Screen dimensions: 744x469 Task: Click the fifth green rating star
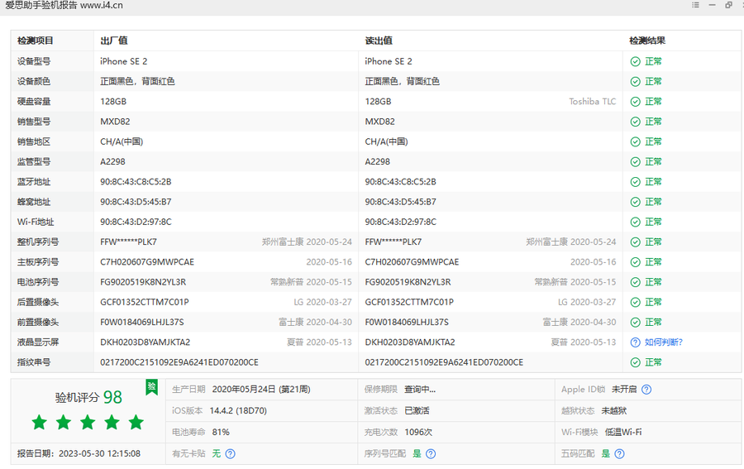[x=136, y=422]
